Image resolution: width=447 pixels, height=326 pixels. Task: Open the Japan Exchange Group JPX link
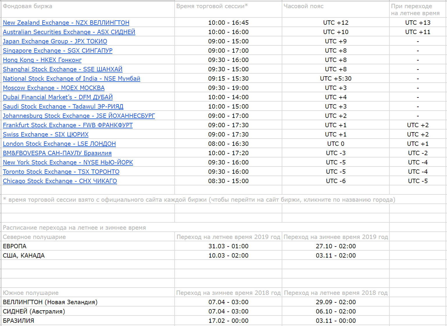click(55, 41)
